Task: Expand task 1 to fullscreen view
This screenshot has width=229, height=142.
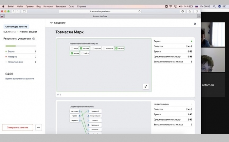Action: pyautogui.click(x=146, y=86)
